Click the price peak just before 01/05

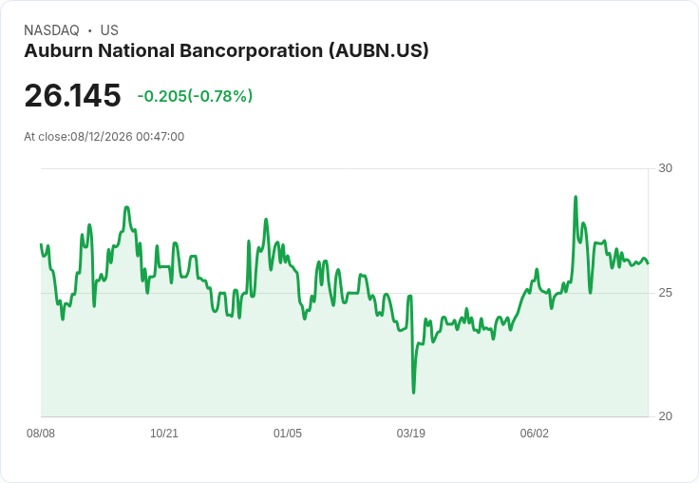point(266,220)
